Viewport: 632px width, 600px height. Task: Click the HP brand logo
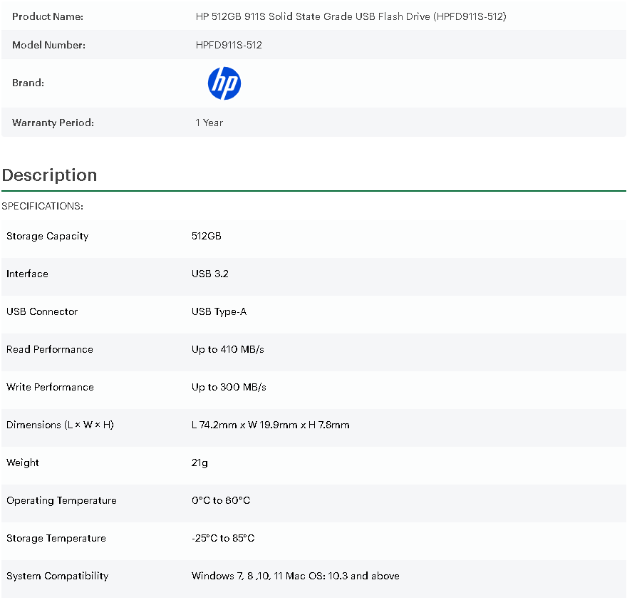(x=224, y=83)
